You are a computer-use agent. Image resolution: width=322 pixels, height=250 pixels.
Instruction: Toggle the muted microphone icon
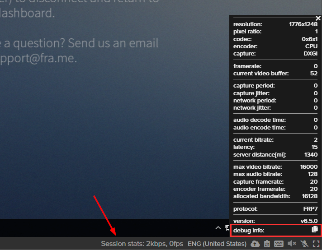(x=304, y=244)
